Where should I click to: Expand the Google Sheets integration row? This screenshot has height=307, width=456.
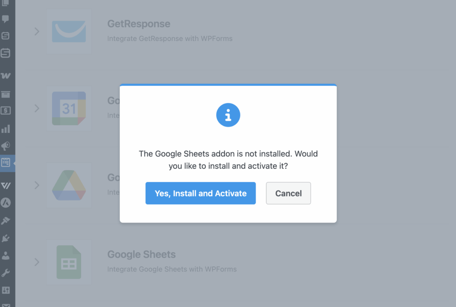pos(37,262)
